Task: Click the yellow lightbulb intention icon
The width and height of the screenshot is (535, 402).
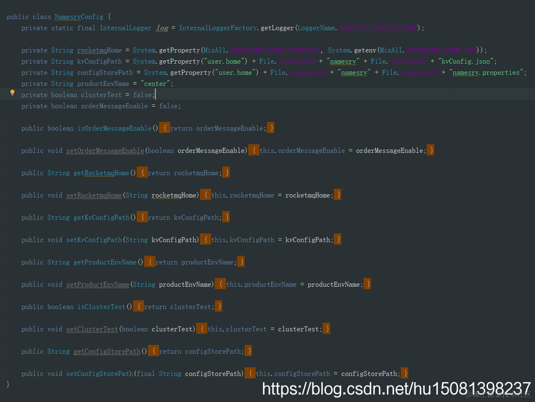Action: pyautogui.click(x=12, y=93)
